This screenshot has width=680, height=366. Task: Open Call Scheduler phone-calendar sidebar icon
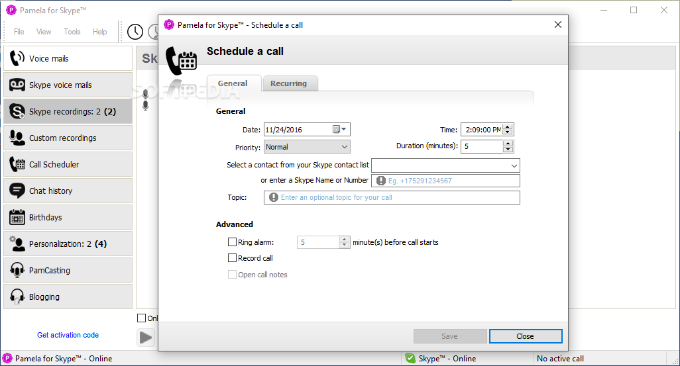[x=17, y=164]
